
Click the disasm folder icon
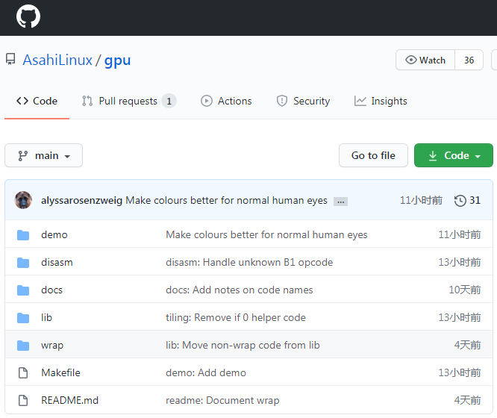click(23, 263)
